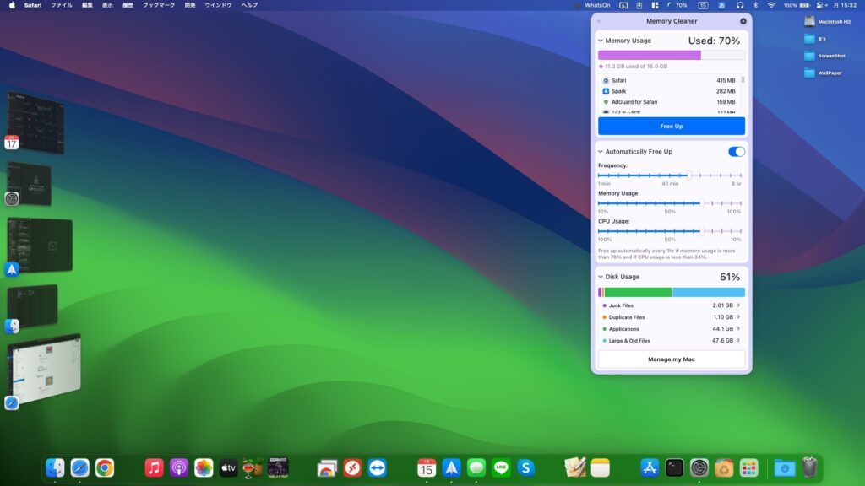Click the Manage my Mac button
The image size is (865, 486).
[x=672, y=359]
